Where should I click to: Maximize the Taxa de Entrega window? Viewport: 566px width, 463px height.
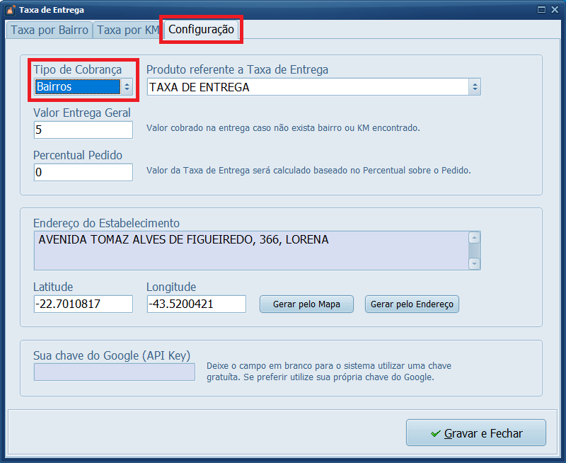541,10
